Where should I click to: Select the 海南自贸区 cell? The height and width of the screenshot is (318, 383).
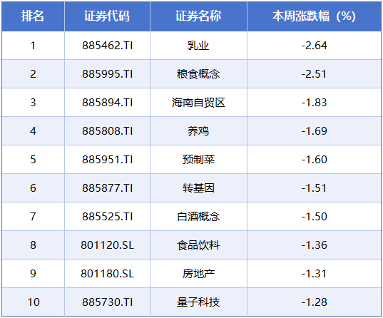198,103
